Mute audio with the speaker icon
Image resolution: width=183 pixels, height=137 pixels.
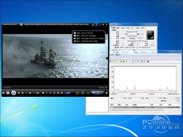[62, 93]
